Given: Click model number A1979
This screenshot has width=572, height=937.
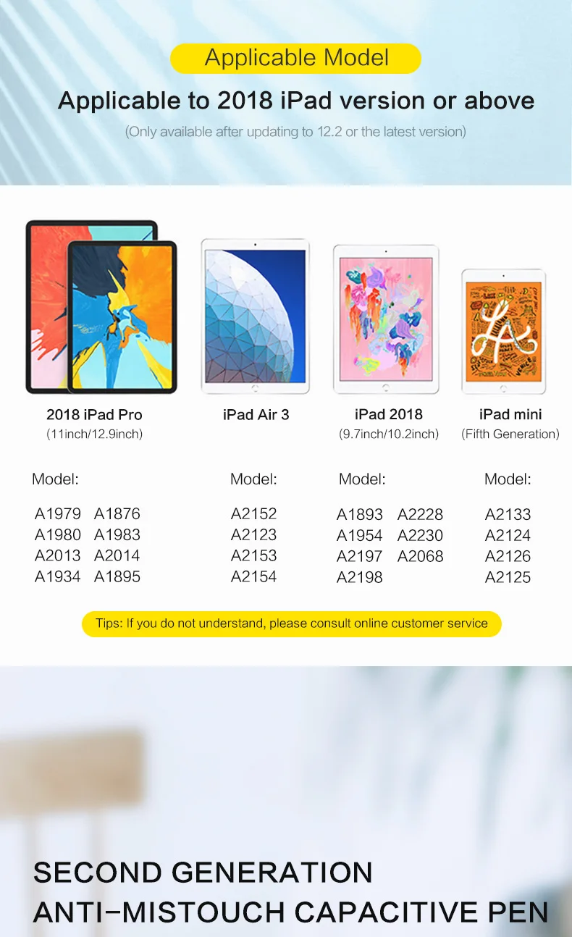Looking at the screenshot, I should point(58,514).
